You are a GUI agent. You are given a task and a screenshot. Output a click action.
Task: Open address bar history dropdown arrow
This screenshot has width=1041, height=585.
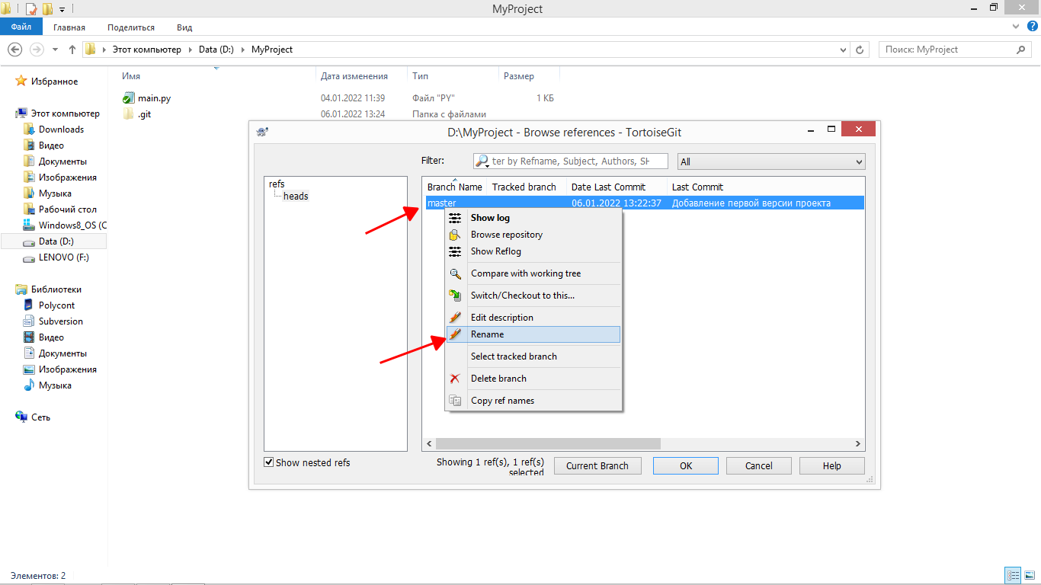click(x=843, y=50)
